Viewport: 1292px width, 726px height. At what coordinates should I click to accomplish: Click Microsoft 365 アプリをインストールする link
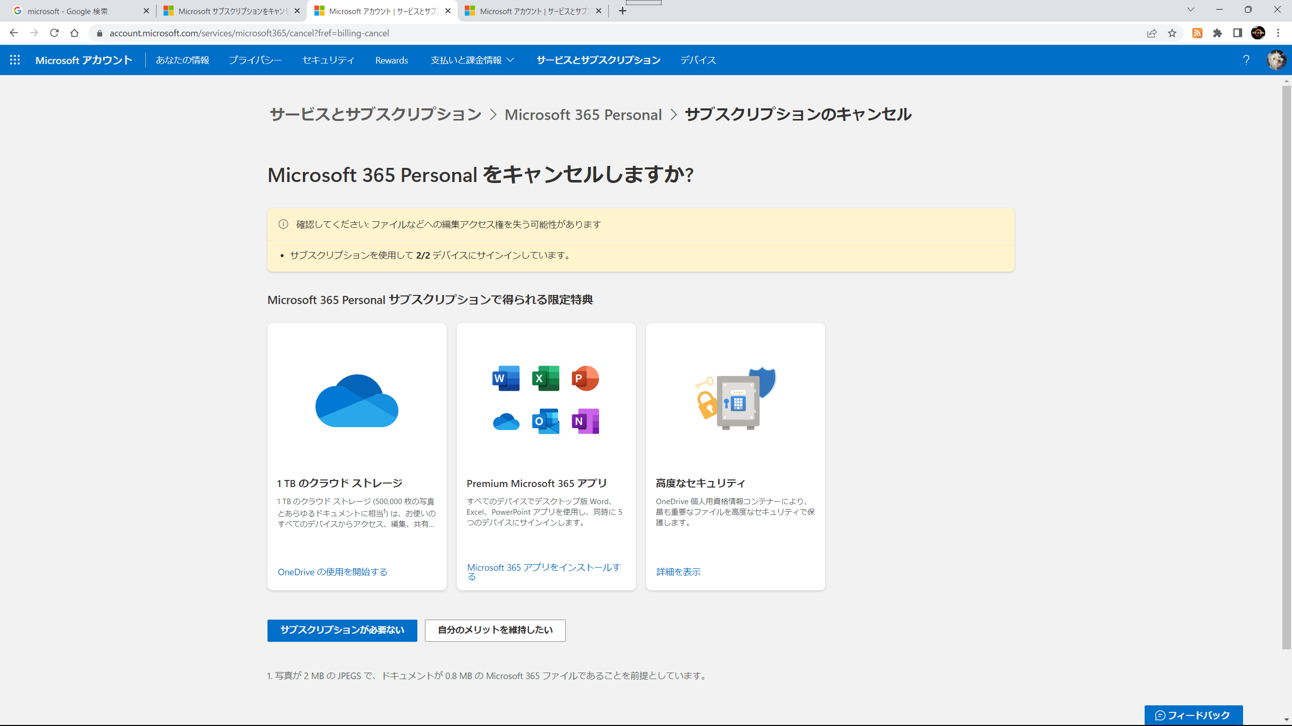pyautogui.click(x=544, y=571)
